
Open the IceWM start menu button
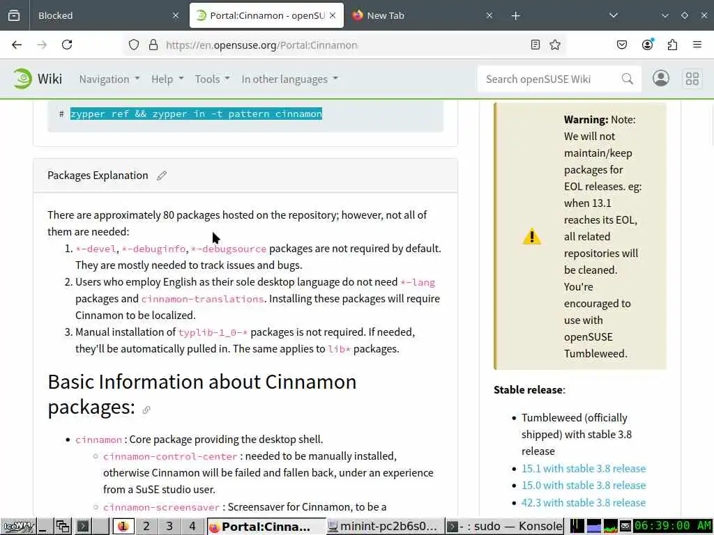coord(17,527)
